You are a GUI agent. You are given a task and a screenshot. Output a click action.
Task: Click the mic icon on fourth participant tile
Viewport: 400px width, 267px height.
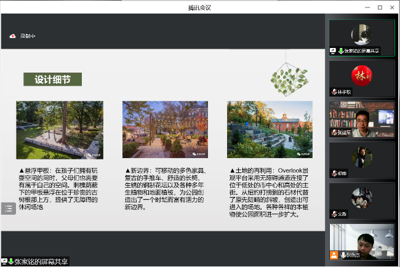click(x=334, y=173)
